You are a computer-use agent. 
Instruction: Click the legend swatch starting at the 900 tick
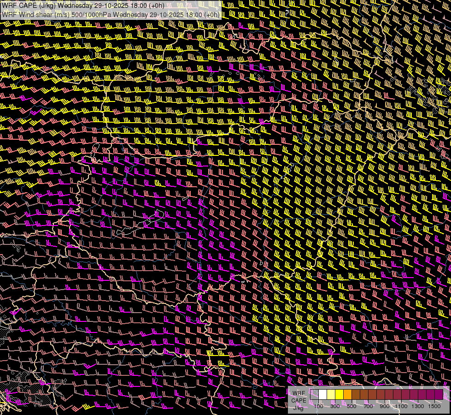389,395
